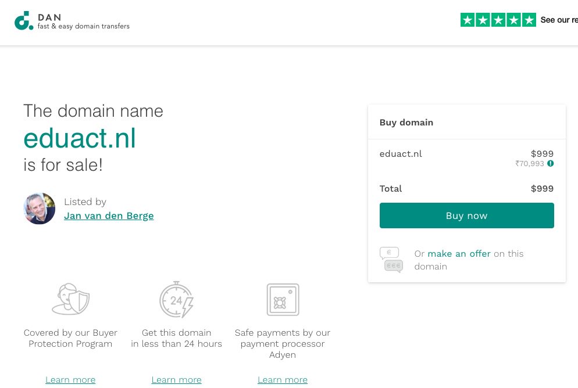Screen dimensions: 578x388
Task: Click the DAN logo icon
Action: tap(24, 20)
